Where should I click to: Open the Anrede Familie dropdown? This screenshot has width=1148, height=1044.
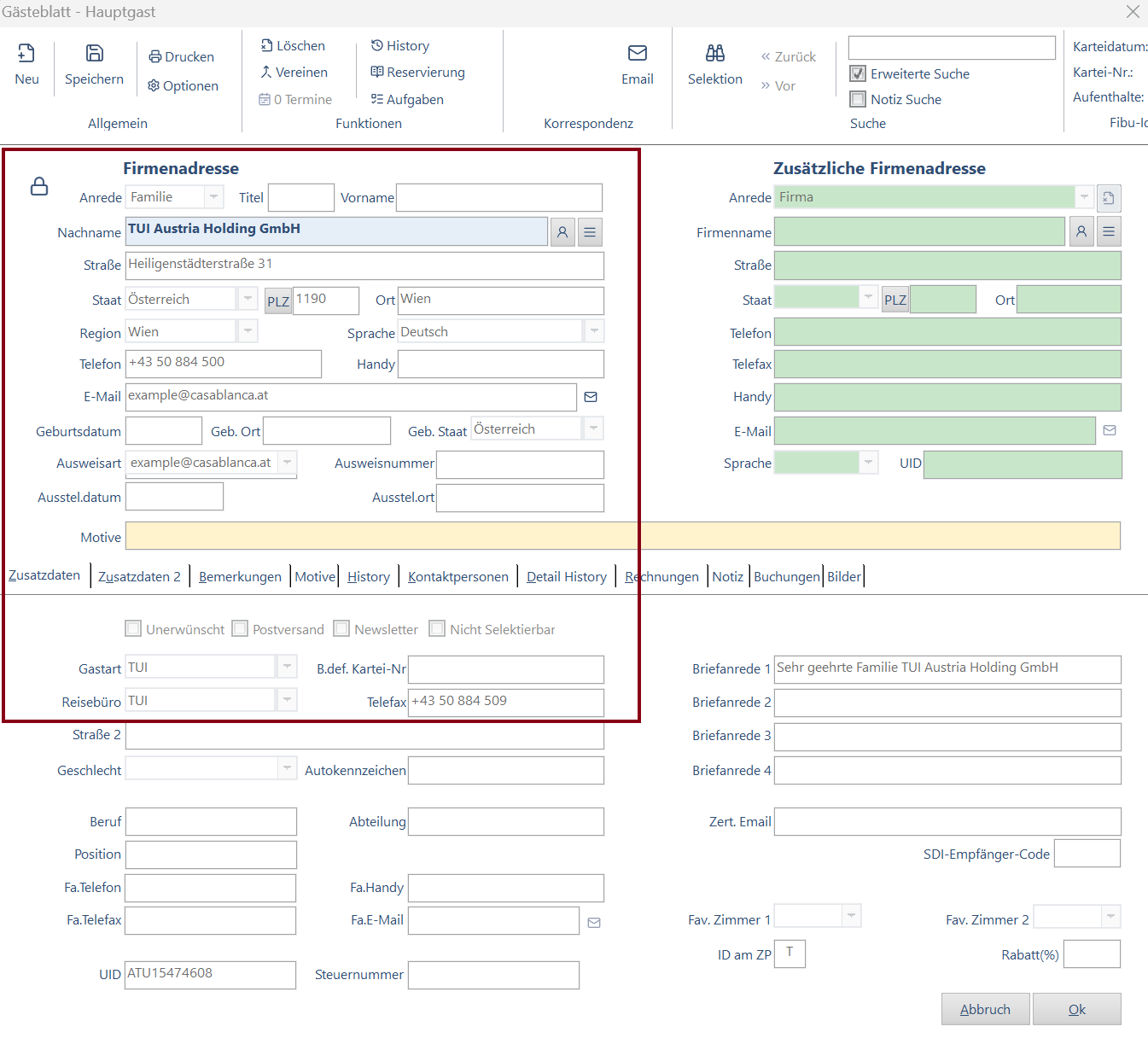[x=214, y=197]
